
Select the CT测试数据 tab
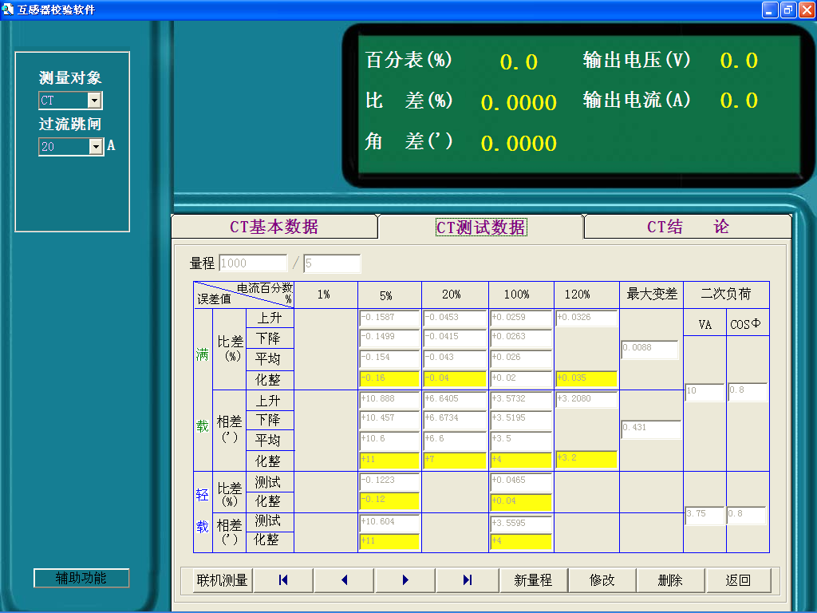[480, 227]
